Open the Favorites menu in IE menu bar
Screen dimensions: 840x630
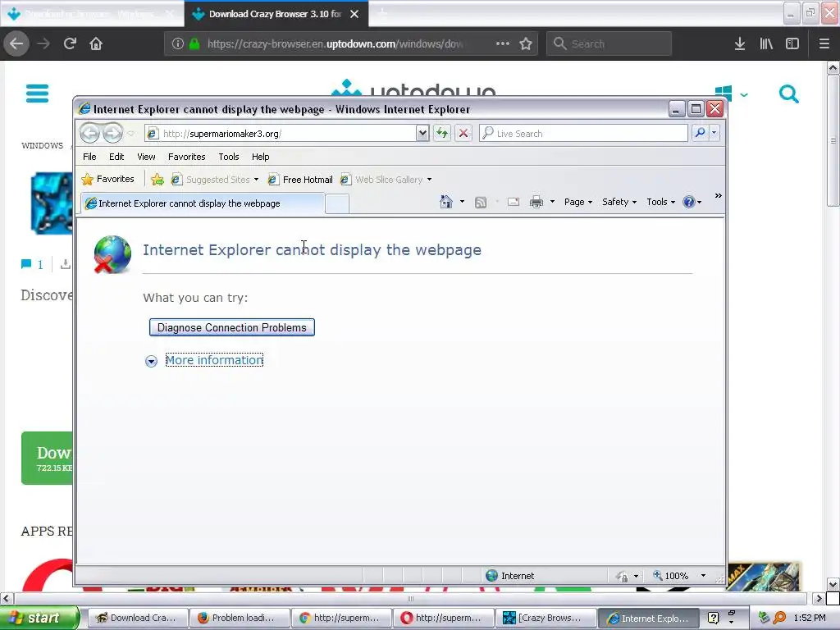(x=186, y=157)
